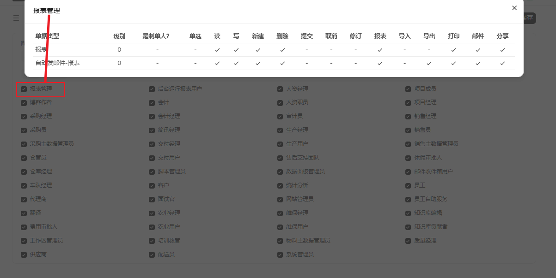Uncheck the 生产经理 role
This screenshot has width=556, height=278.
click(280, 130)
